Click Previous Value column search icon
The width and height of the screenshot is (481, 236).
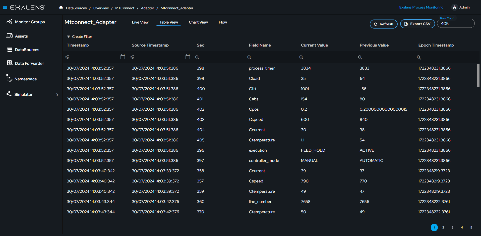[x=360, y=57]
